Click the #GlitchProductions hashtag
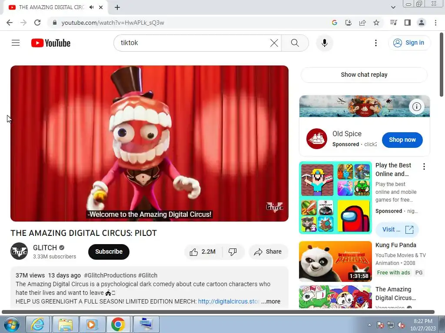Screen dimensions: 445x333 (110, 275)
